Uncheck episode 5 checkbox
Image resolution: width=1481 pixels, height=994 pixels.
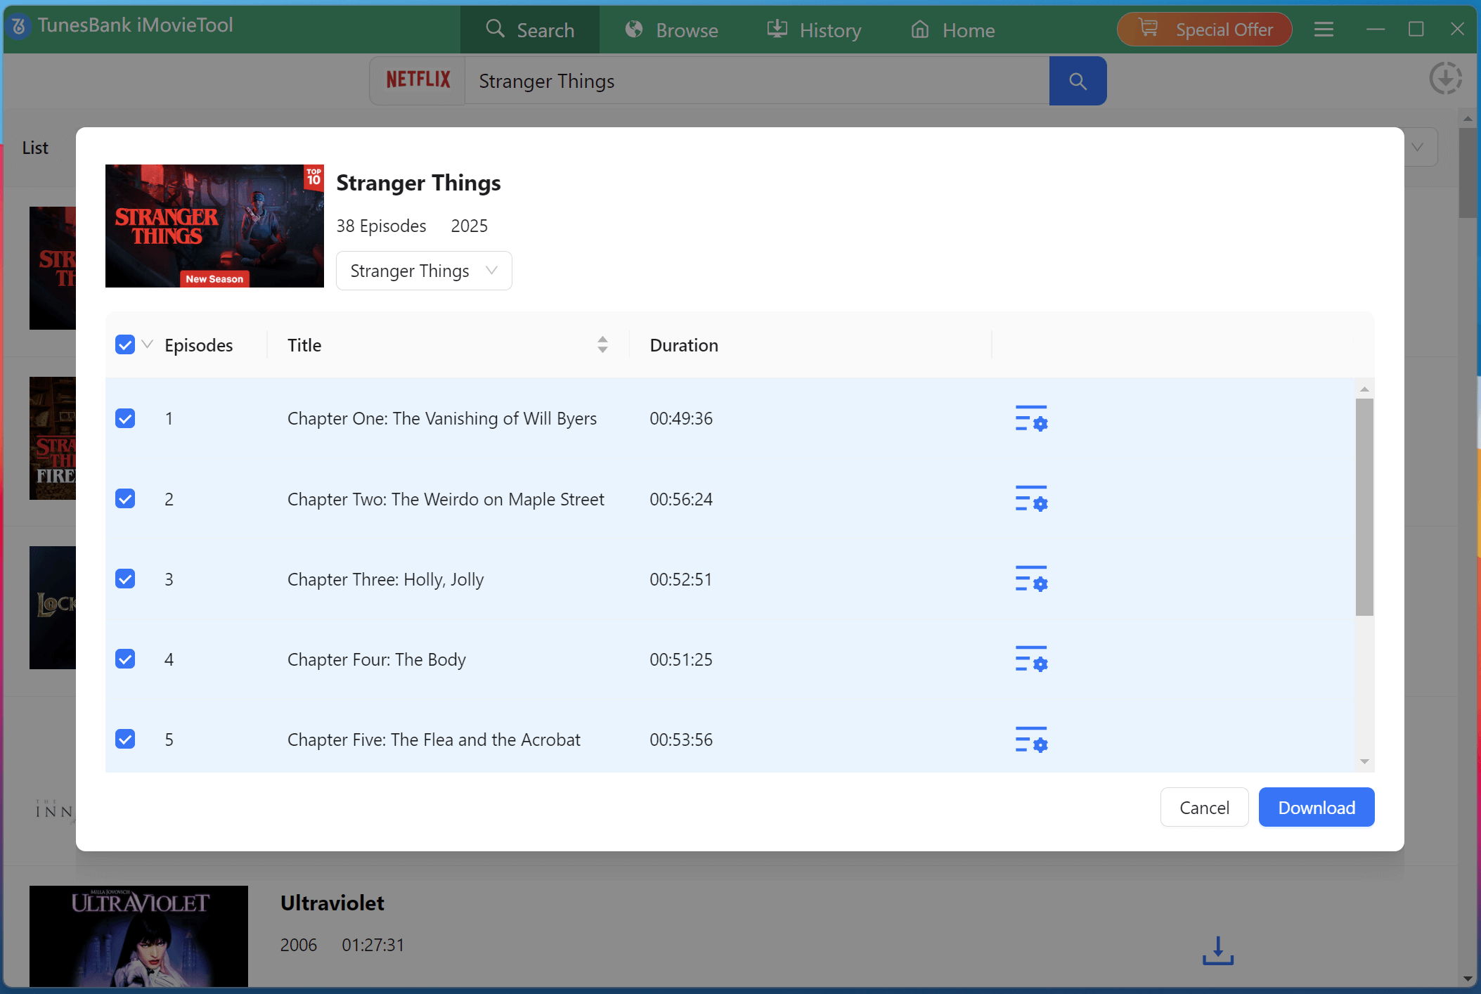pos(125,739)
